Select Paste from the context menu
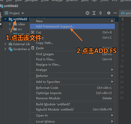Image resolution: width=131 pixels, height=124 pixels. tap(72, 48)
